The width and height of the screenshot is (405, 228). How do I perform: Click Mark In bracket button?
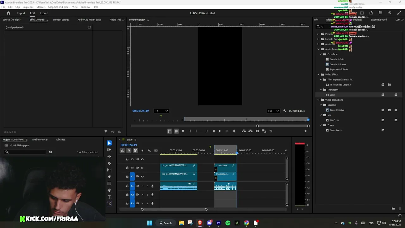(x=190, y=131)
